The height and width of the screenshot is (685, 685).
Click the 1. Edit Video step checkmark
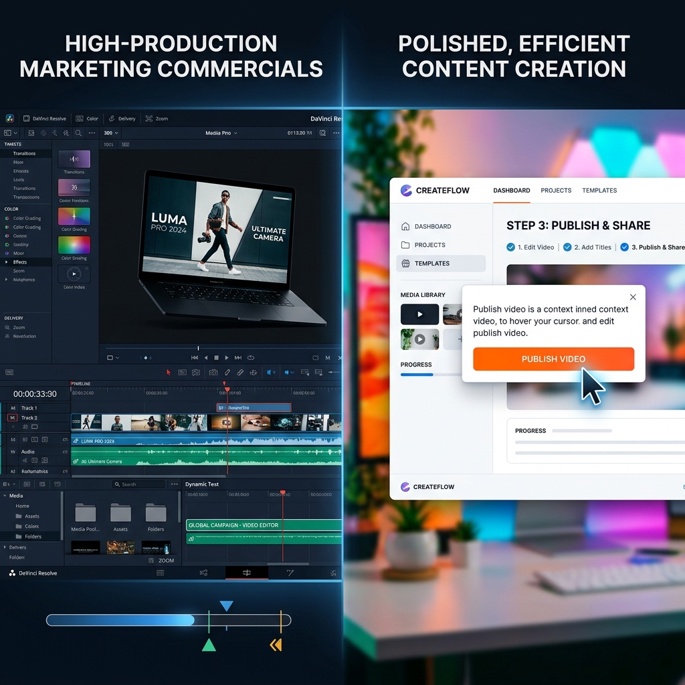510,248
